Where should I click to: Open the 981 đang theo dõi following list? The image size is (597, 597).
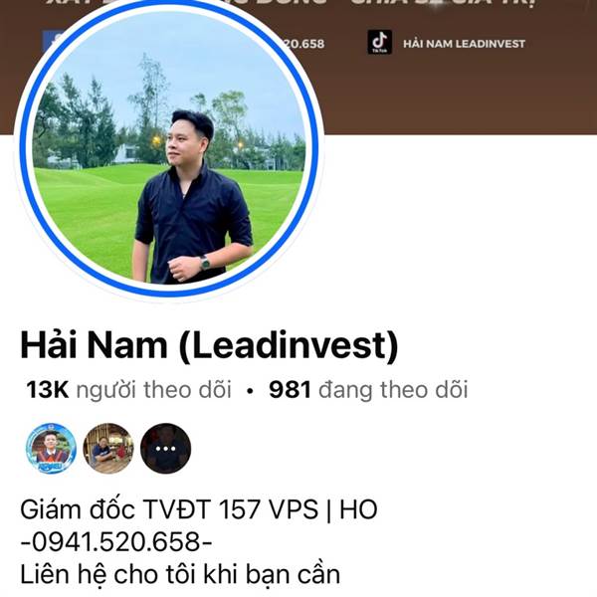coord(368,390)
